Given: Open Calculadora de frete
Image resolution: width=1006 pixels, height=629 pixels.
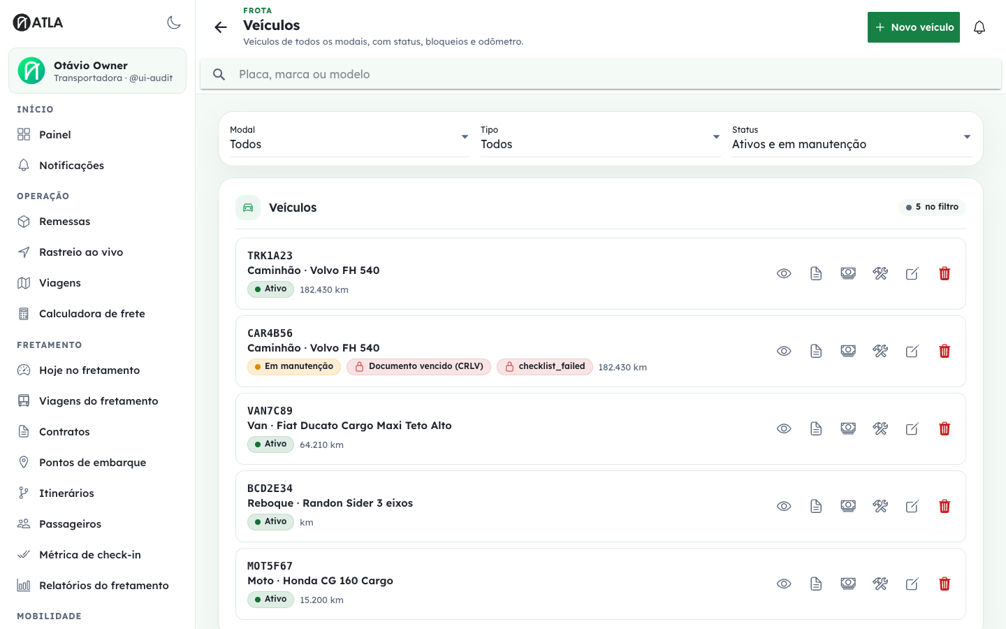Looking at the screenshot, I should [97, 314].
